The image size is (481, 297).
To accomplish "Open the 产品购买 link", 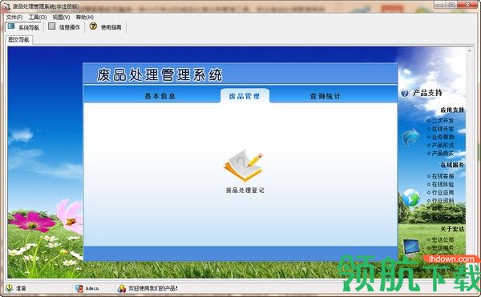I will [x=443, y=153].
